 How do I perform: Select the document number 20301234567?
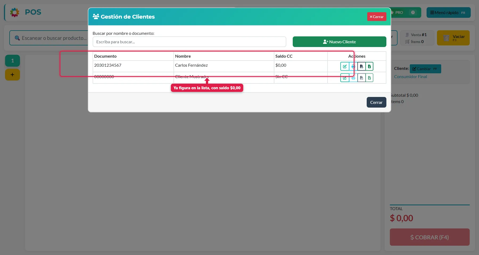(108, 65)
